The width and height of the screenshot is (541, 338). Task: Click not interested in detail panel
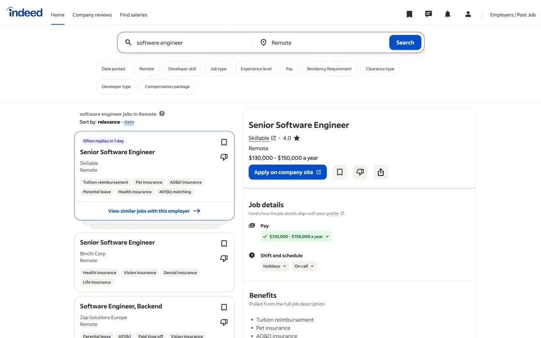(x=360, y=172)
